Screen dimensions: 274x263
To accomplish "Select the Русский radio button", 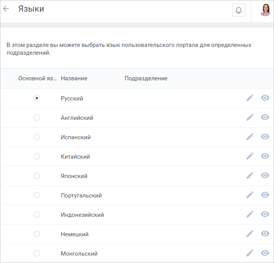I will click(x=37, y=98).
